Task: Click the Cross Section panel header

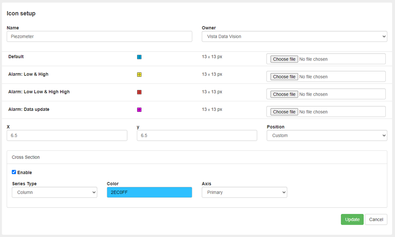Action: (x=197, y=157)
